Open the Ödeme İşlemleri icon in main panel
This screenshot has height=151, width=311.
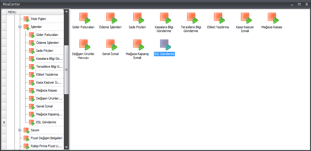112,18
